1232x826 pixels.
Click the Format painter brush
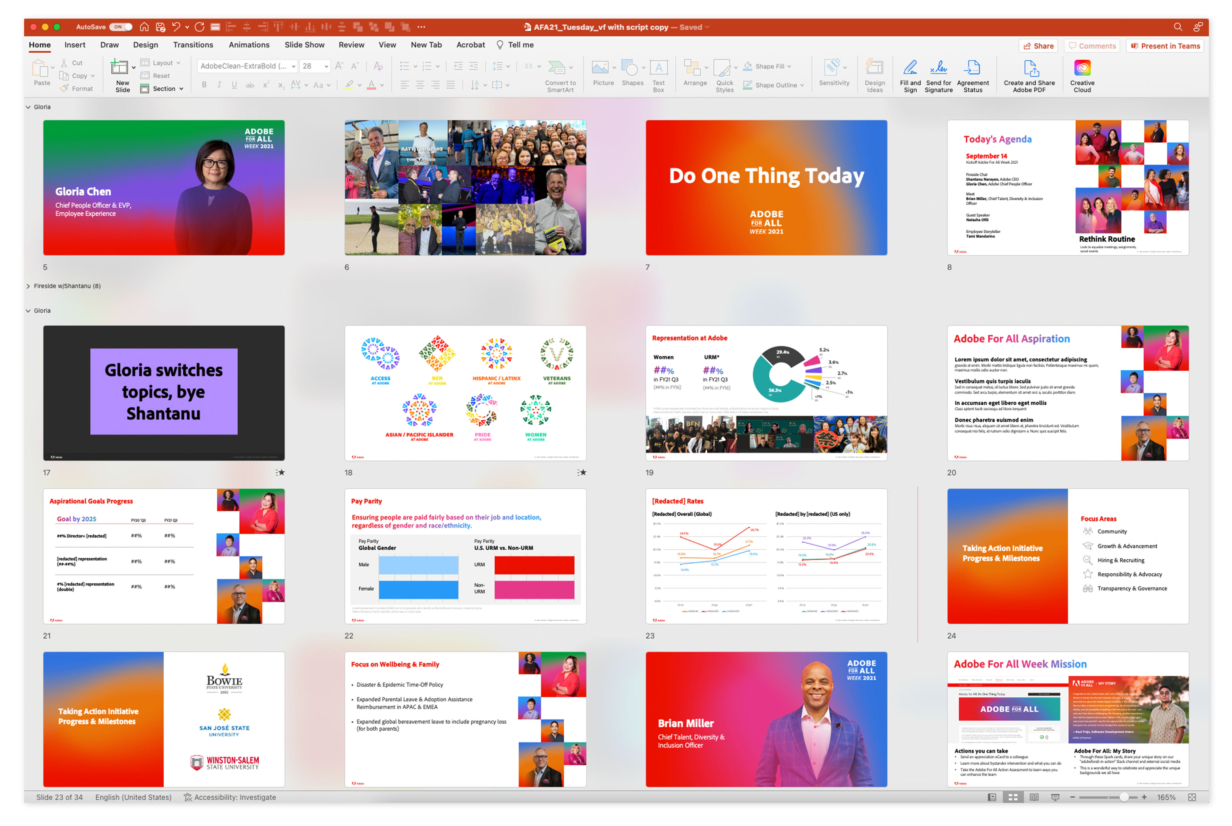[x=76, y=89]
